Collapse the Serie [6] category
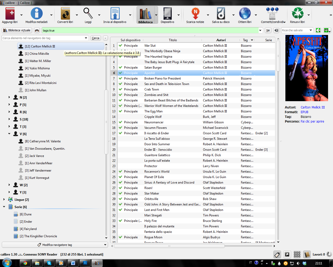The image size is (333, 267). pyautogui.click(x=4, y=207)
